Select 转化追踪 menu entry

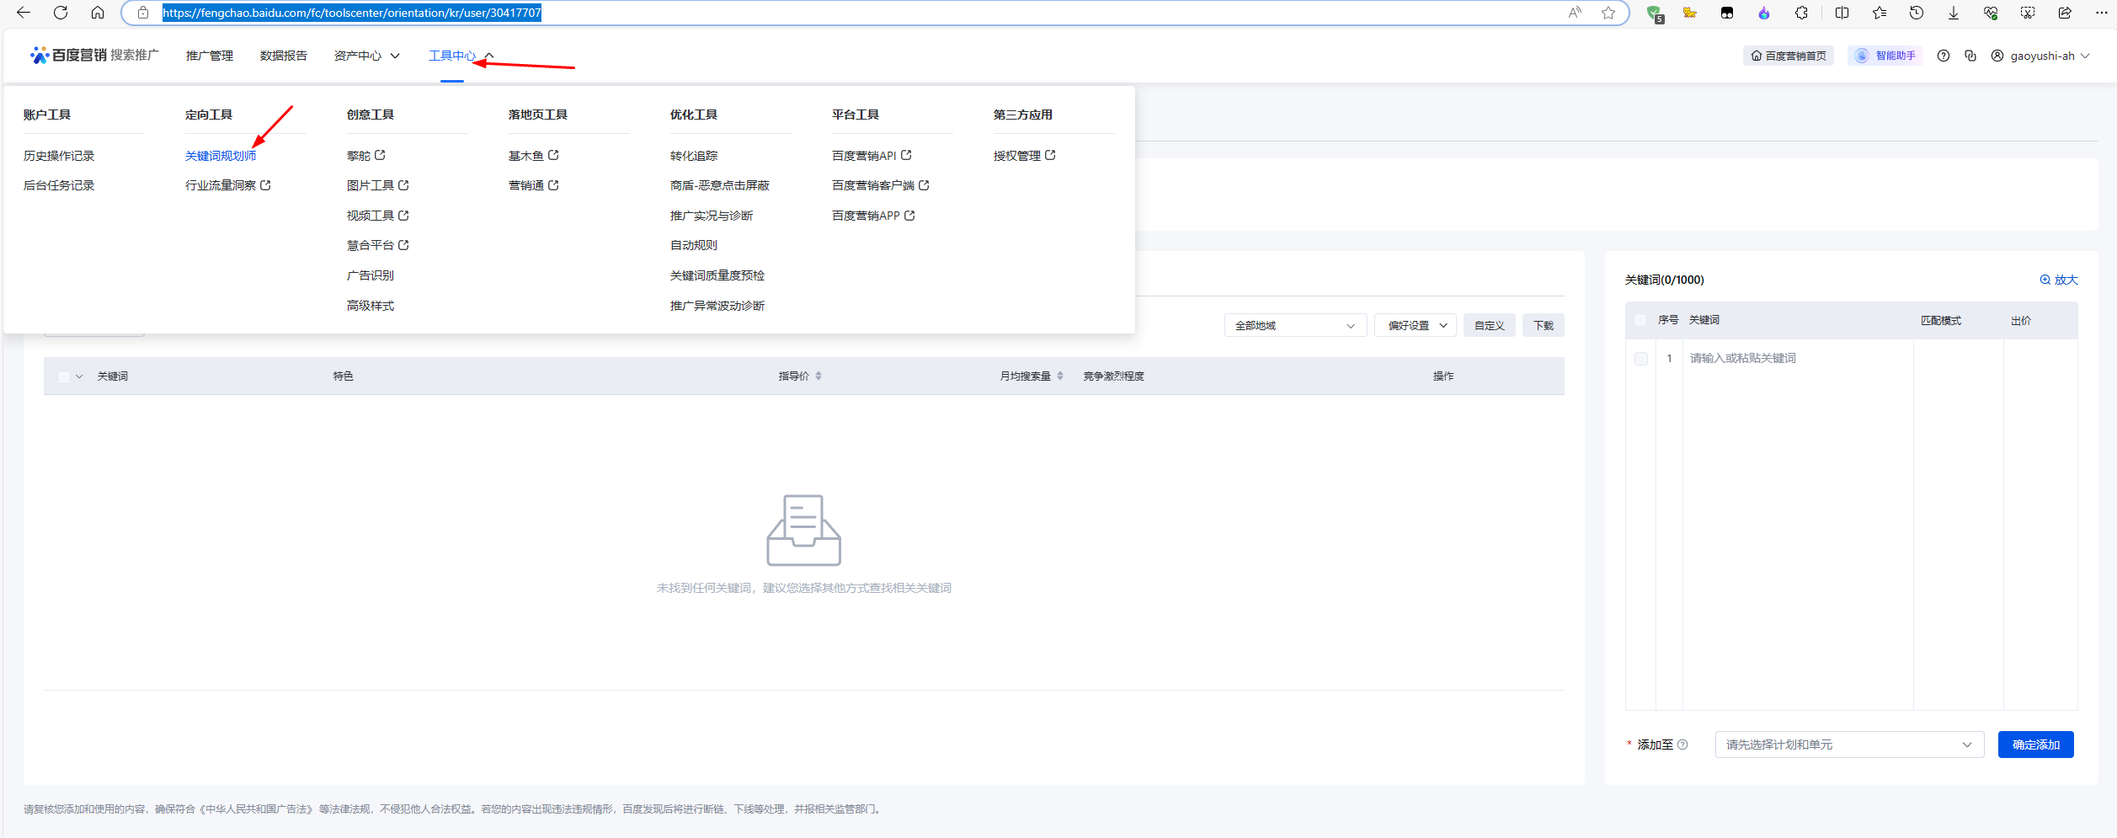[x=694, y=156]
